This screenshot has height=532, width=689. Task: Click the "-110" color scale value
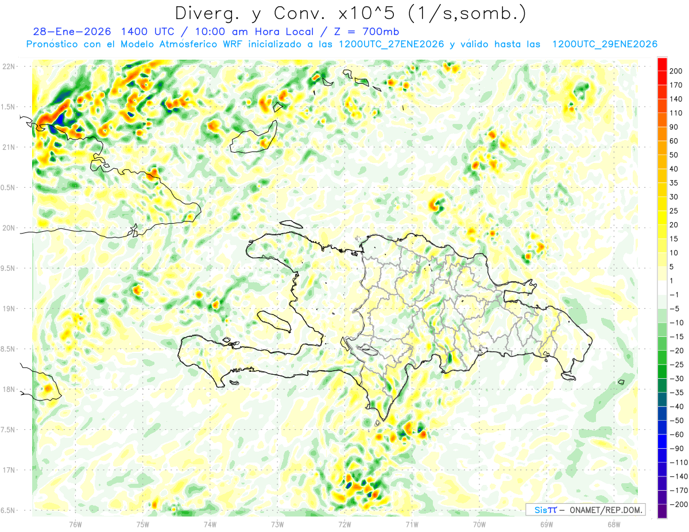pos(679,462)
